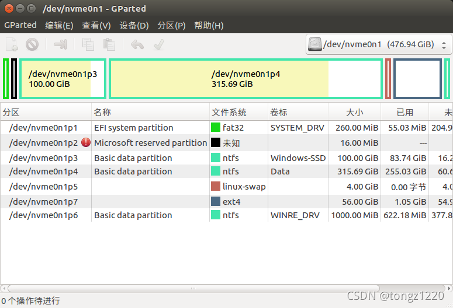Click the ntfs swatch in WINRE_DRV row
453x308 pixels.
coord(216,215)
